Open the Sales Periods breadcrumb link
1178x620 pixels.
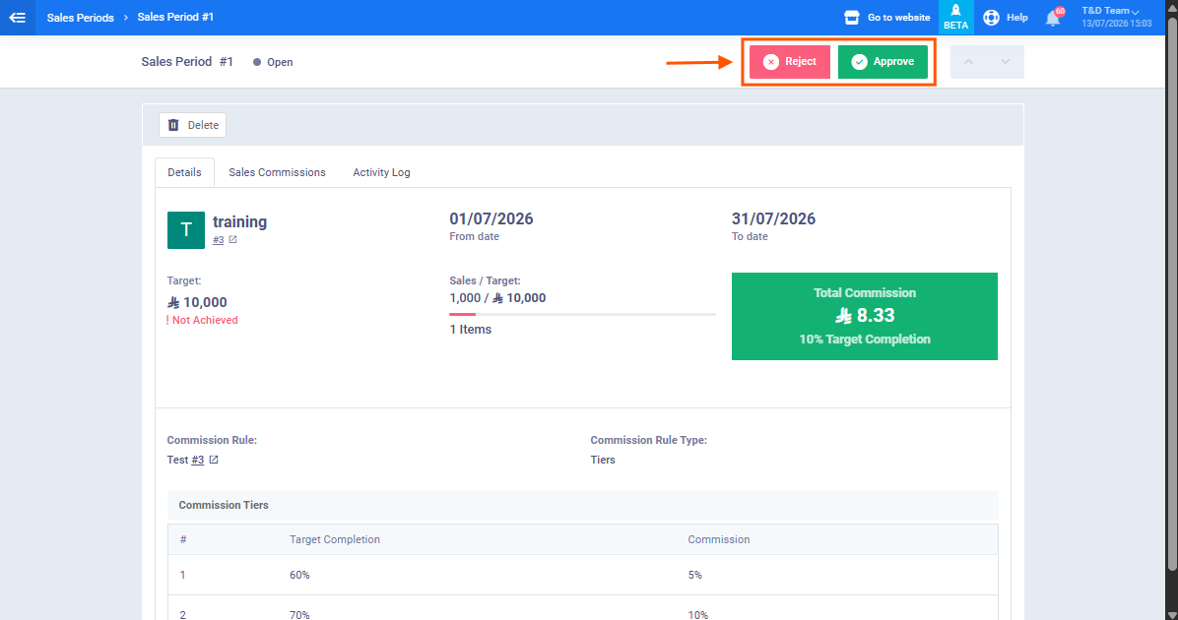[x=81, y=18]
